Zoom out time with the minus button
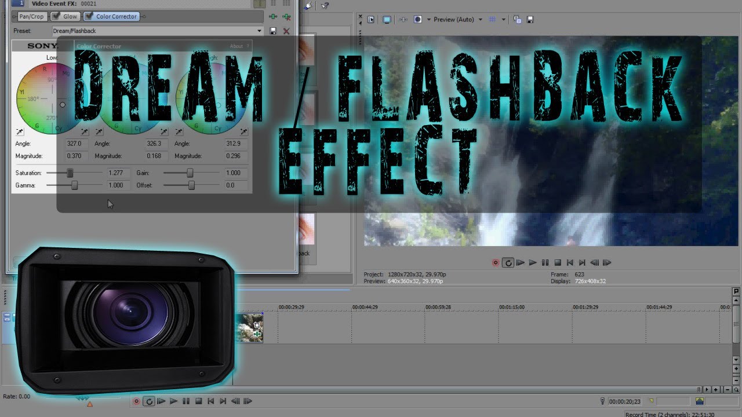The height and width of the screenshot is (417, 742). [728, 390]
